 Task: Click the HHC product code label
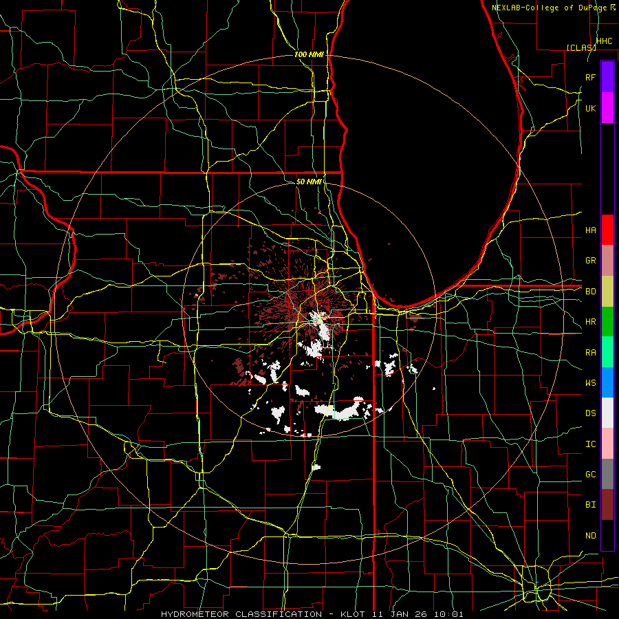pos(604,41)
